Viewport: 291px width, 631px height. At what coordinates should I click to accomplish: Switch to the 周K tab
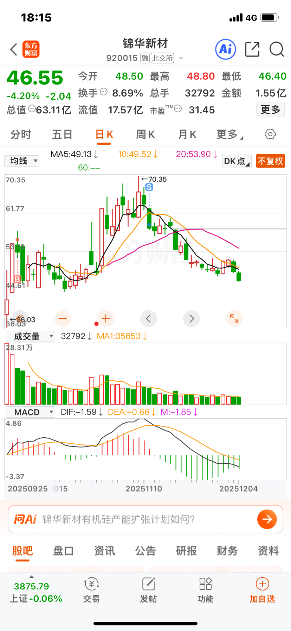point(145,135)
